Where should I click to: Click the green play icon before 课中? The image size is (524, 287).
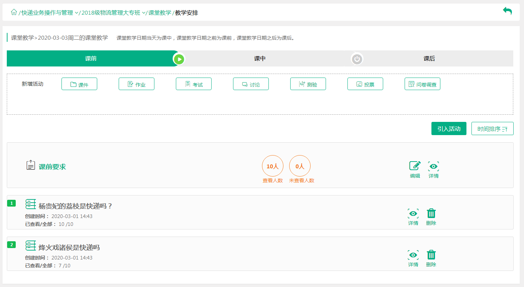pos(179,59)
